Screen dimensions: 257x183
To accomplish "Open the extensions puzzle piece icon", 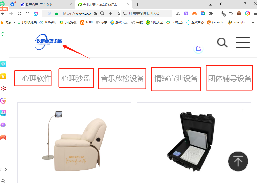I will (211, 13).
